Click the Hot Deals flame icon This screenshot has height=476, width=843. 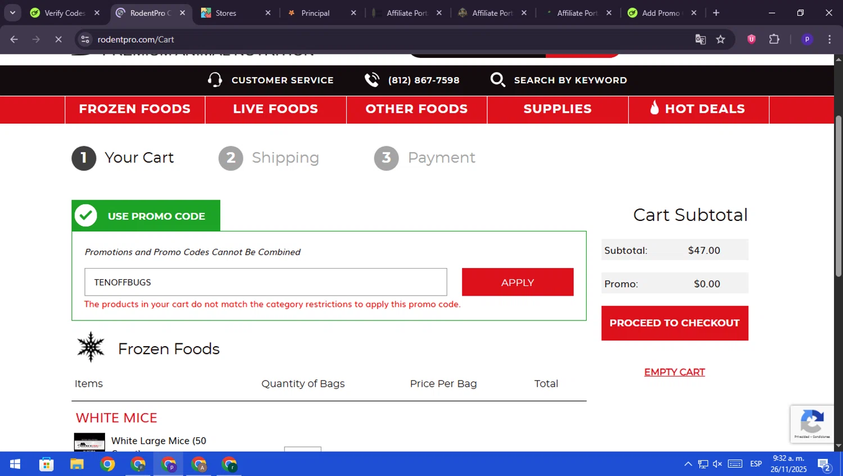654,107
